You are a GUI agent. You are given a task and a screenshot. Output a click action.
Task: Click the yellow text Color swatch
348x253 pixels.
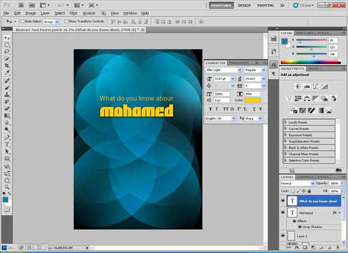pyautogui.click(x=253, y=100)
